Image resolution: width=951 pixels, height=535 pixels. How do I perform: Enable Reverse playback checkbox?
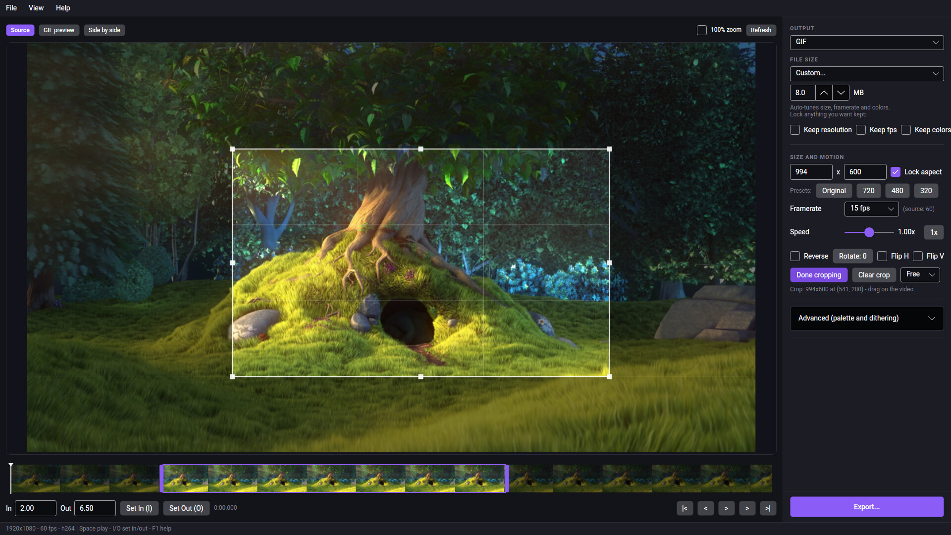click(794, 256)
